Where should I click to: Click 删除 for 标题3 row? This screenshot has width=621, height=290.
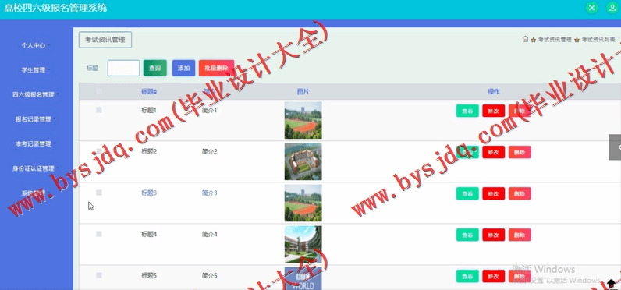[520, 193]
